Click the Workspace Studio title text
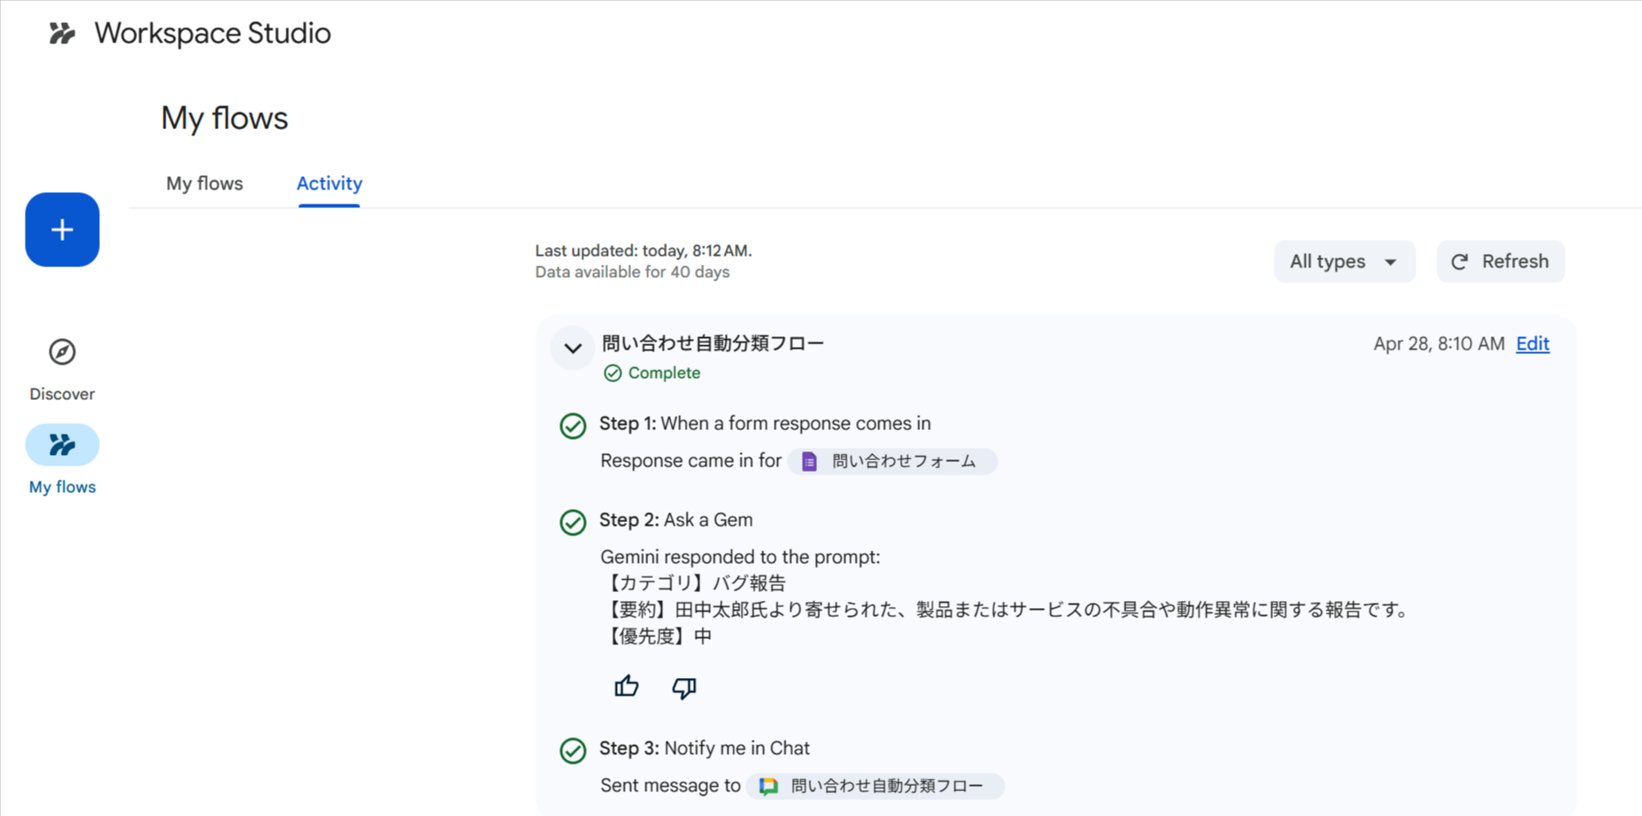The image size is (1642, 816). 212,34
